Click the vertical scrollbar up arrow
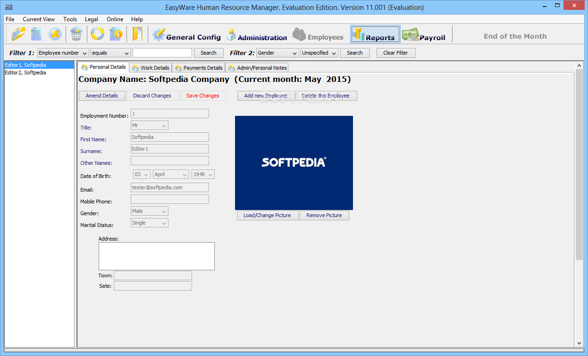Viewport: 588px width, 356px height. 580,66
